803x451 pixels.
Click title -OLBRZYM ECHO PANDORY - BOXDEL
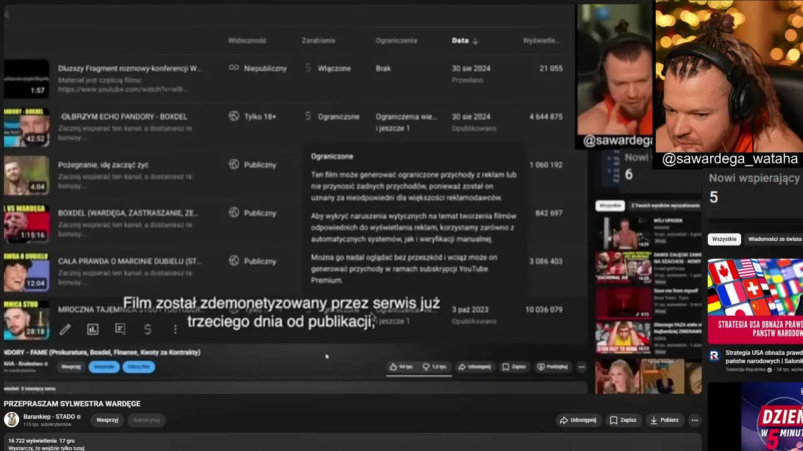pos(122,117)
